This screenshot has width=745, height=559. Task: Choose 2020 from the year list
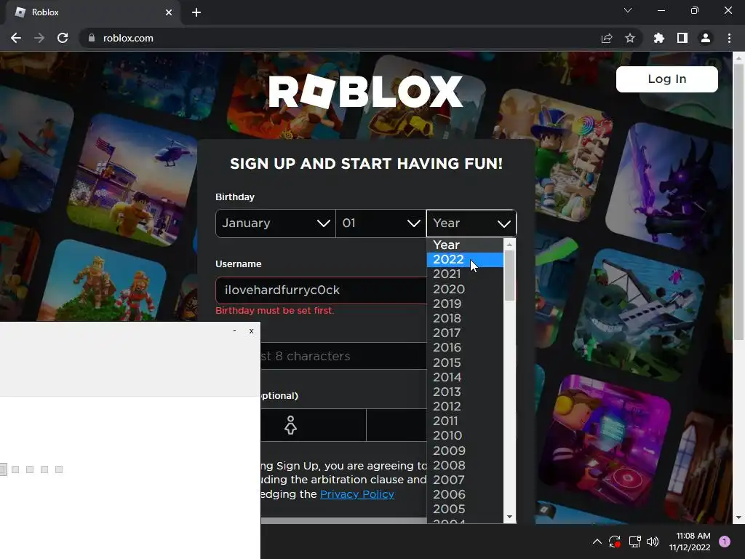pyautogui.click(x=465, y=289)
